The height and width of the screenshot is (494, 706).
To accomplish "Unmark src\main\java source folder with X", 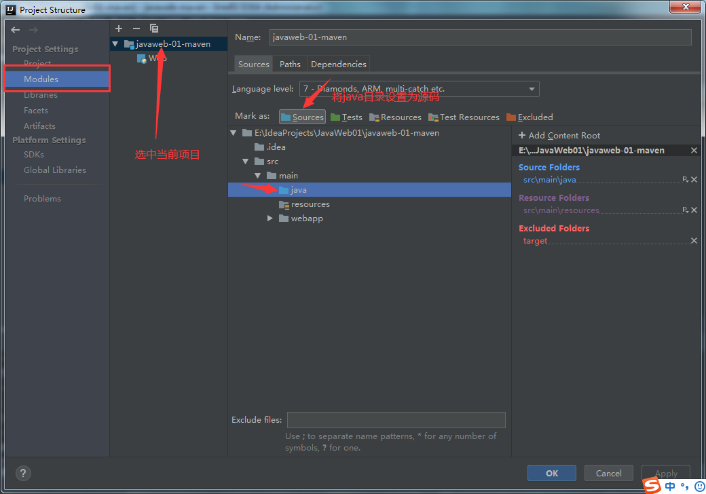I will 694,180.
